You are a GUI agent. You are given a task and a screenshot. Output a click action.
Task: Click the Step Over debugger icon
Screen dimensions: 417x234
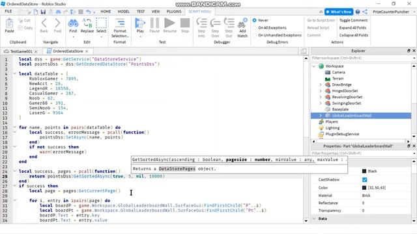pyautogui.click(x=215, y=23)
